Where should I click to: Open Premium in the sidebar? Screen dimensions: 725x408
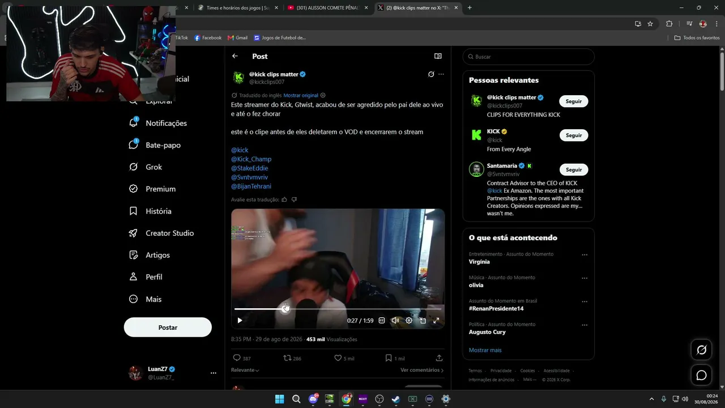(152, 189)
